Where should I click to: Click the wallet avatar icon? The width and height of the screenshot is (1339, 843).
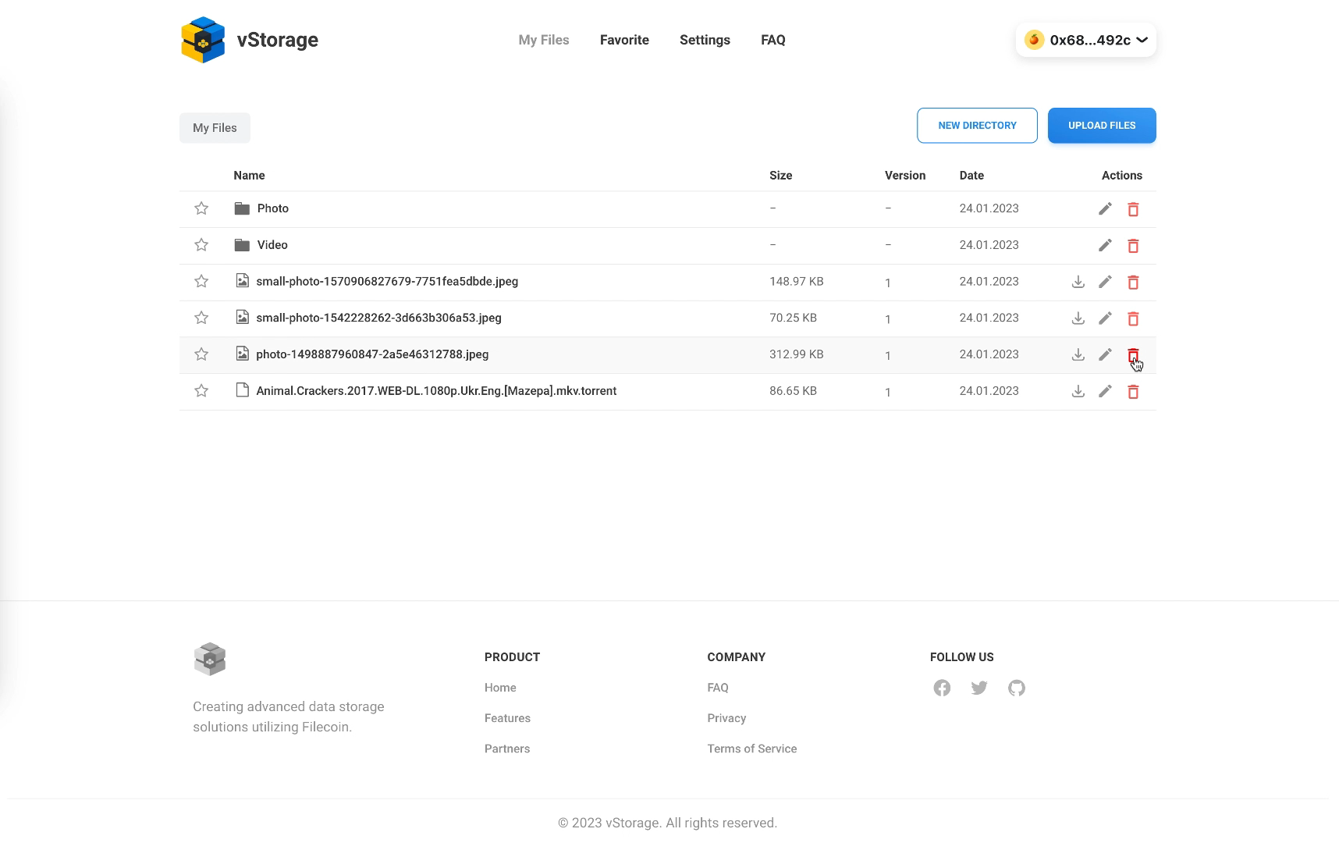[x=1034, y=40]
